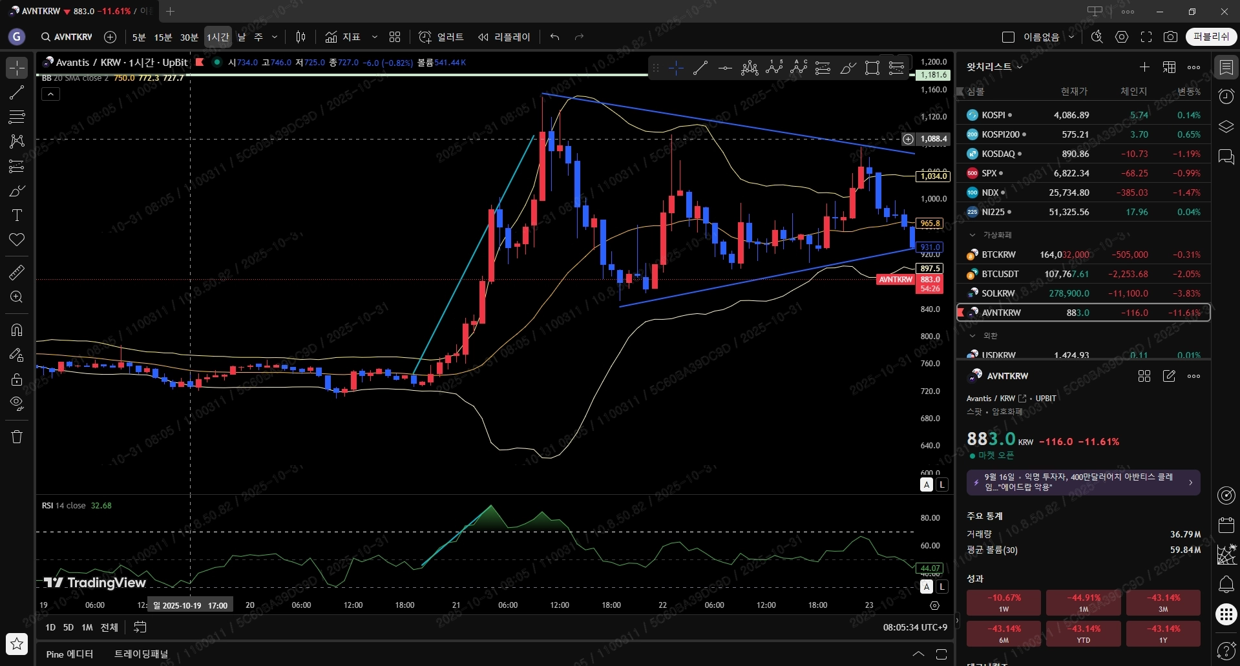Toggle lock all drawings
Screen dimensions: 1240x666
click(17, 379)
